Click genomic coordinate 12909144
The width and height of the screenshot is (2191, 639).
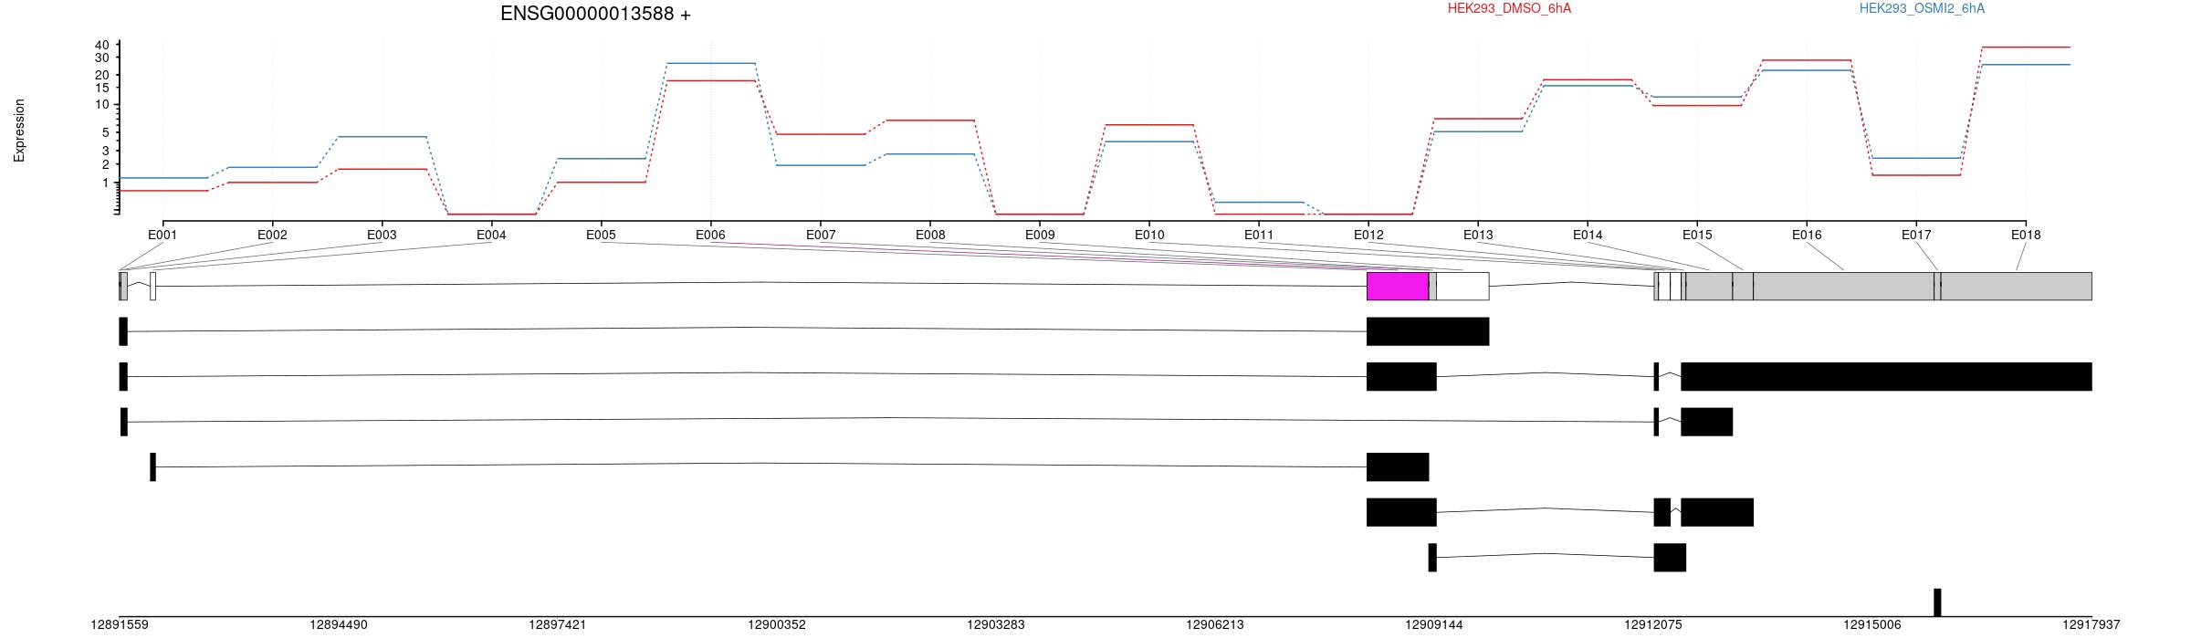[1434, 625]
